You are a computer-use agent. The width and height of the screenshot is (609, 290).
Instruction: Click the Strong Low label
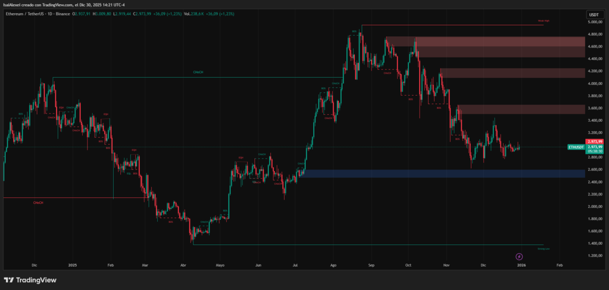point(543,248)
